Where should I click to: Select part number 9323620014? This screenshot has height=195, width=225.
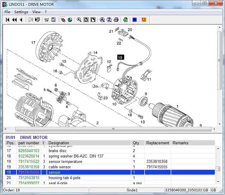(x=29, y=156)
